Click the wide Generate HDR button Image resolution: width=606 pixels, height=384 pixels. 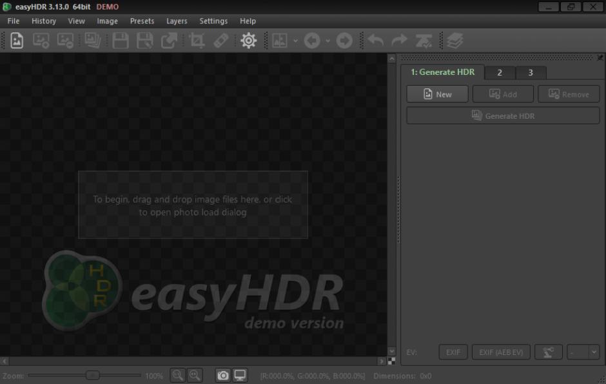click(503, 116)
